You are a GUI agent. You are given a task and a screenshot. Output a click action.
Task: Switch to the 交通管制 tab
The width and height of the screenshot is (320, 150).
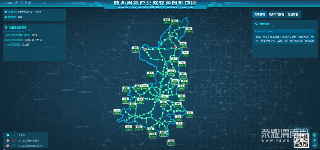click(x=259, y=14)
